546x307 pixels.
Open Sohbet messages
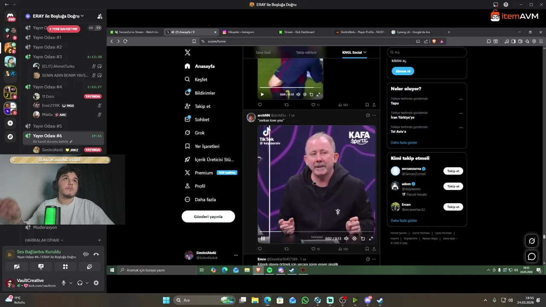click(197, 119)
